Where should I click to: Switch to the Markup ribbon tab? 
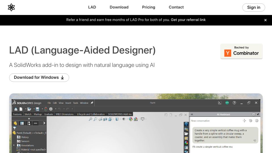click(38, 114)
